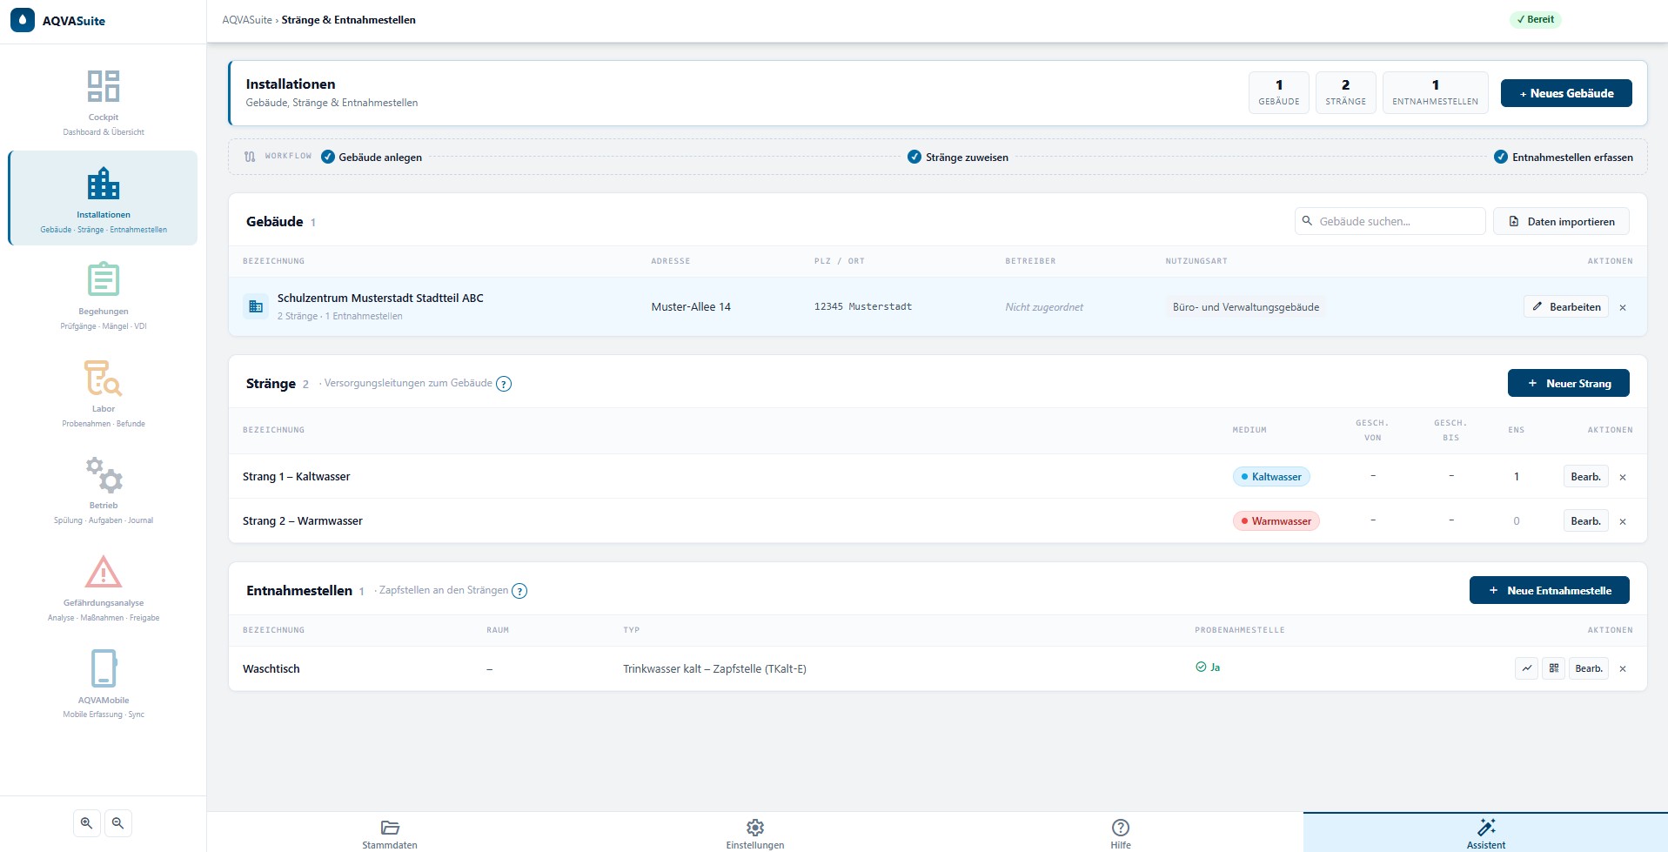
Task: Click Muster-Allee 14 address
Action: click(691, 307)
